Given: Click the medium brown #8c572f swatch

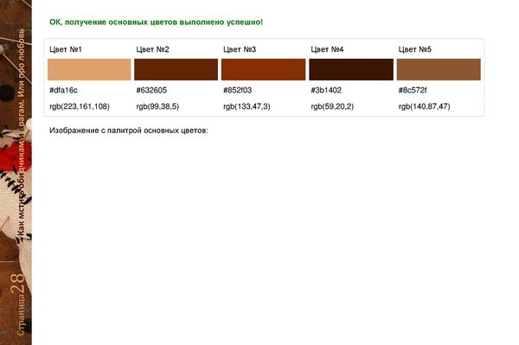Looking at the screenshot, I should point(439,69).
